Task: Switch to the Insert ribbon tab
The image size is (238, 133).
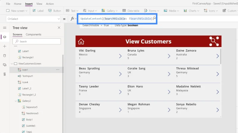Action: click(29, 4)
